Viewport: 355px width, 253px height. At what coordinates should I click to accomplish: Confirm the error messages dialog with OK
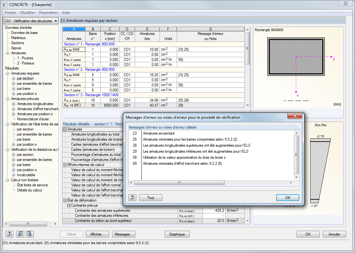coord(288,198)
